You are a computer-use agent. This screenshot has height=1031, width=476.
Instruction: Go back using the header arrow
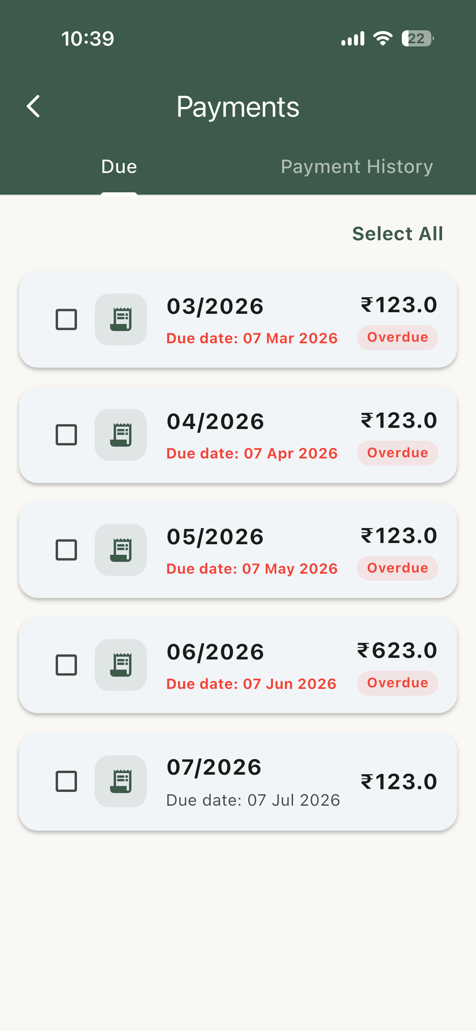(33, 107)
